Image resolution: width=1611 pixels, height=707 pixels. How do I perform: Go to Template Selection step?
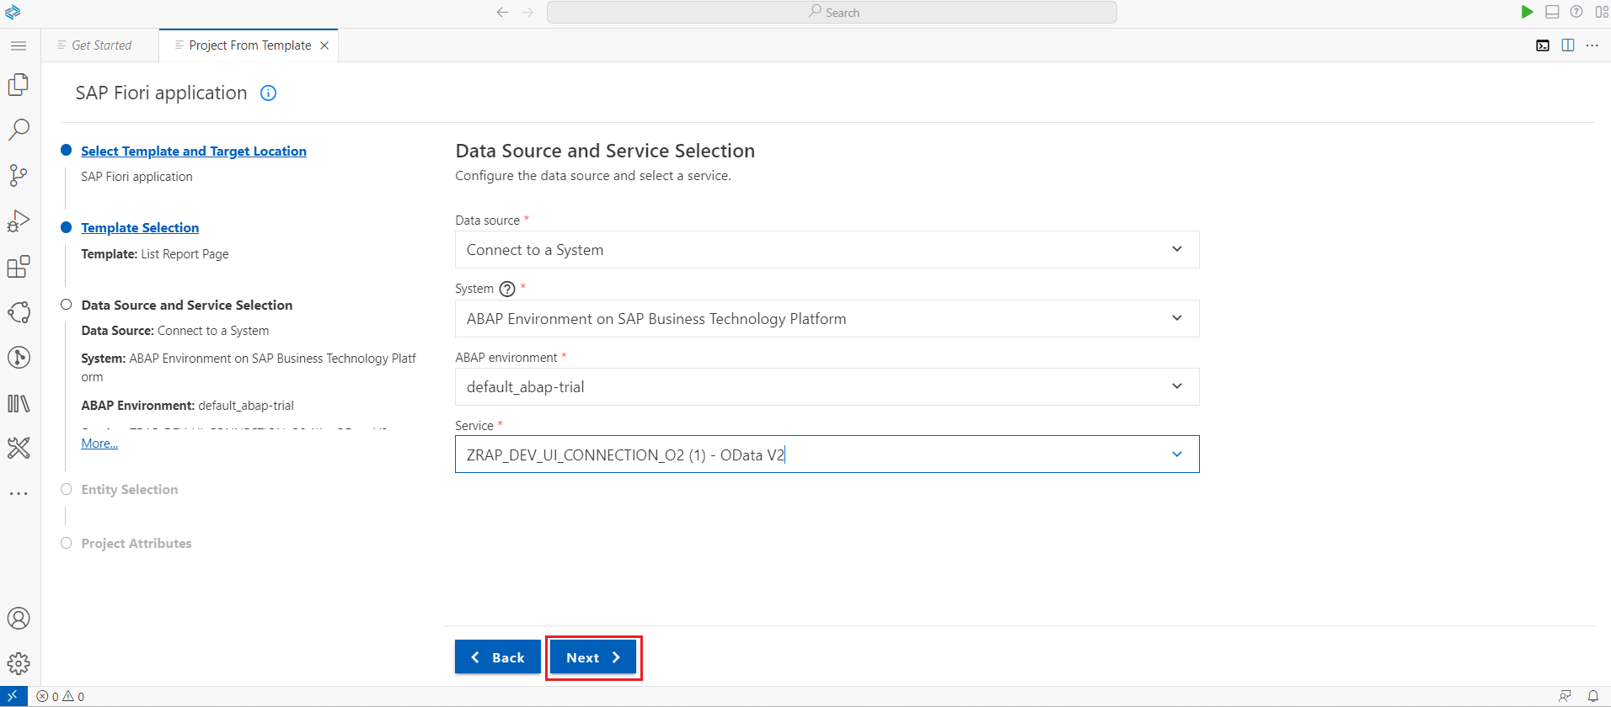(x=140, y=228)
